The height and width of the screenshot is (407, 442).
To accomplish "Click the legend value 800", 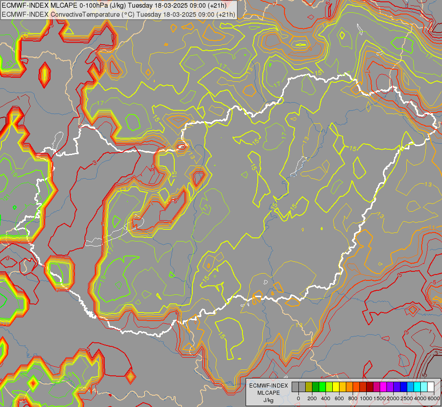I will click(353, 398).
